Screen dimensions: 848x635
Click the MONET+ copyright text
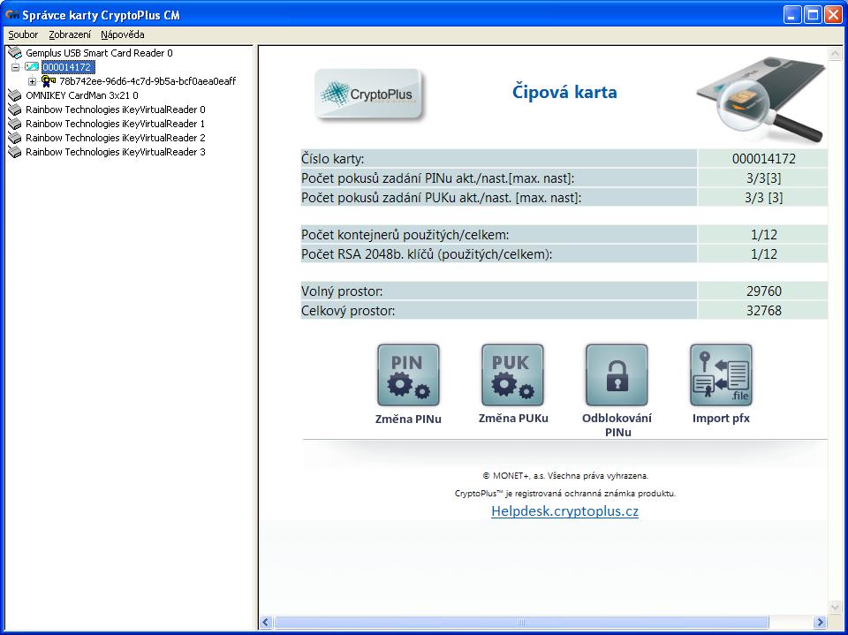click(564, 476)
